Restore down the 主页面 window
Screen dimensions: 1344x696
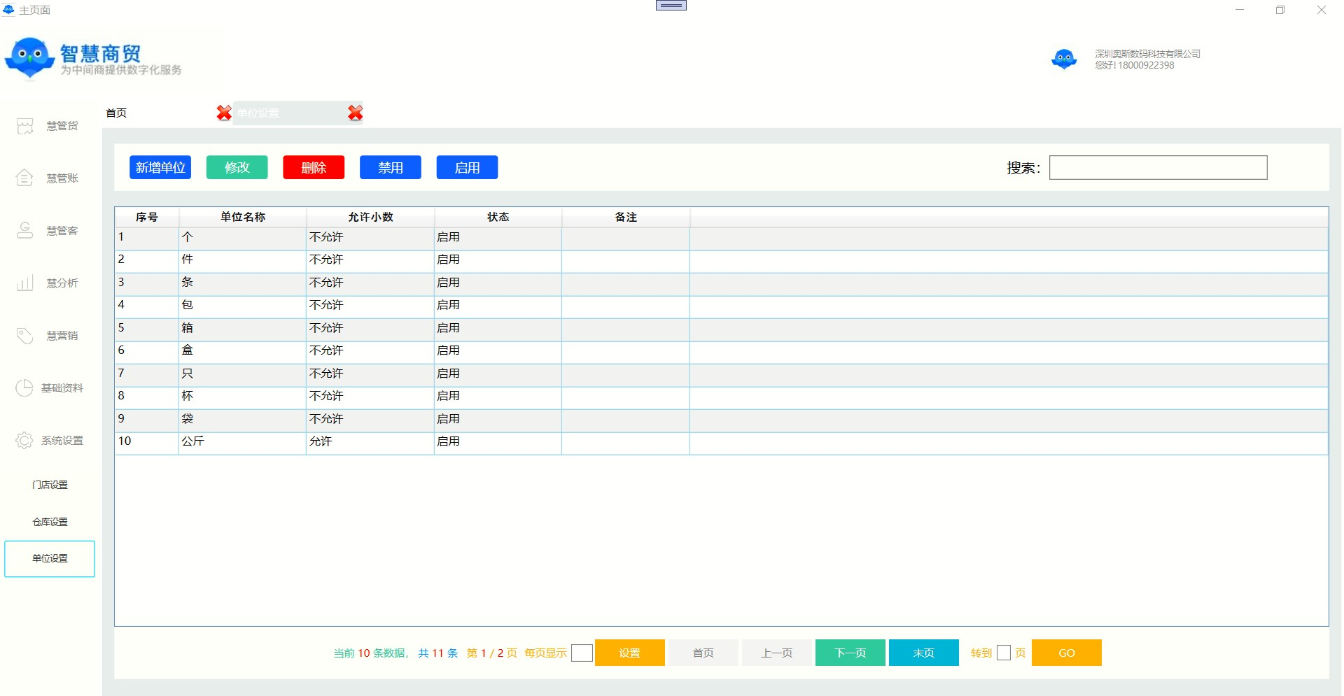(1280, 10)
